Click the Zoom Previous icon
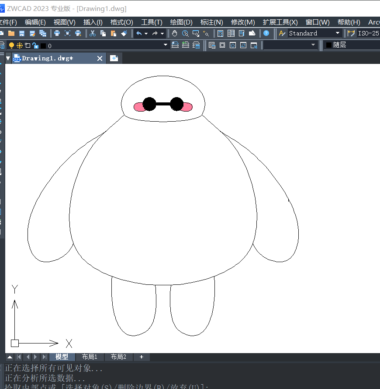The height and width of the screenshot is (389, 380). [x=206, y=33]
